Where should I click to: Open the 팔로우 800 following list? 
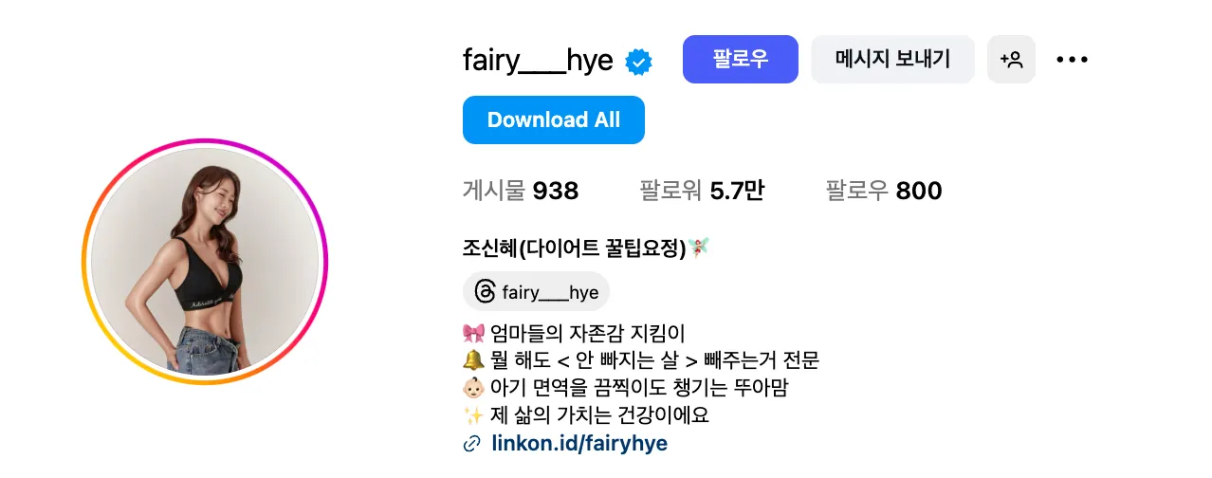pos(884,192)
